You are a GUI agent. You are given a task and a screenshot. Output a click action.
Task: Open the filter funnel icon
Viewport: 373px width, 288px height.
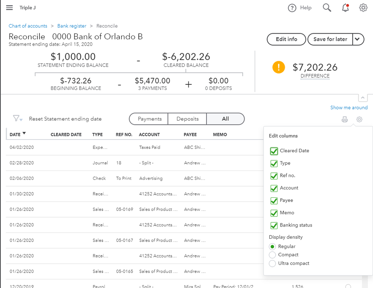17,119
